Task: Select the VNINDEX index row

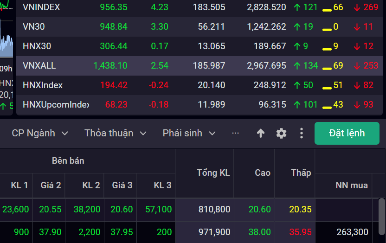Action: 199,7
